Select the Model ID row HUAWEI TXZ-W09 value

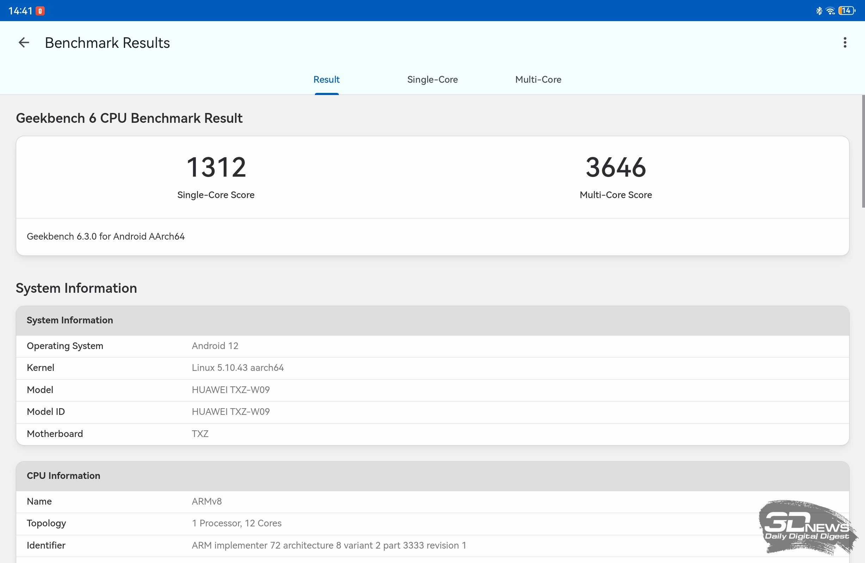tap(231, 412)
